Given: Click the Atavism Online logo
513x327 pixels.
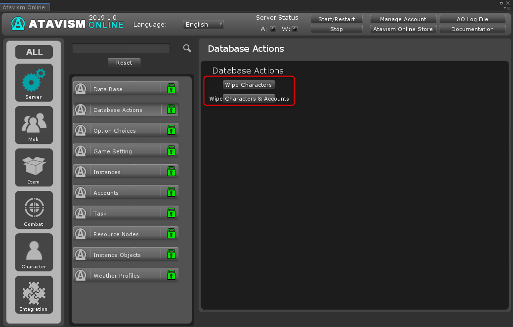Looking at the screenshot, I should [x=67, y=24].
